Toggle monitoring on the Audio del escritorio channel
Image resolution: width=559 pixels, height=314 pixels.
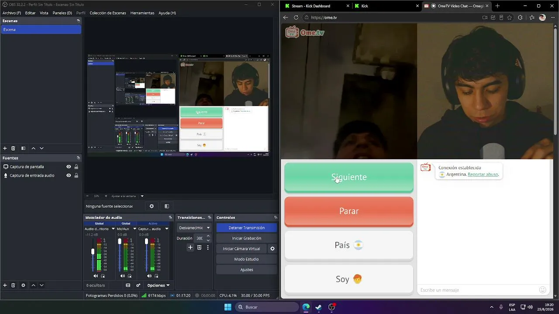click(103, 276)
